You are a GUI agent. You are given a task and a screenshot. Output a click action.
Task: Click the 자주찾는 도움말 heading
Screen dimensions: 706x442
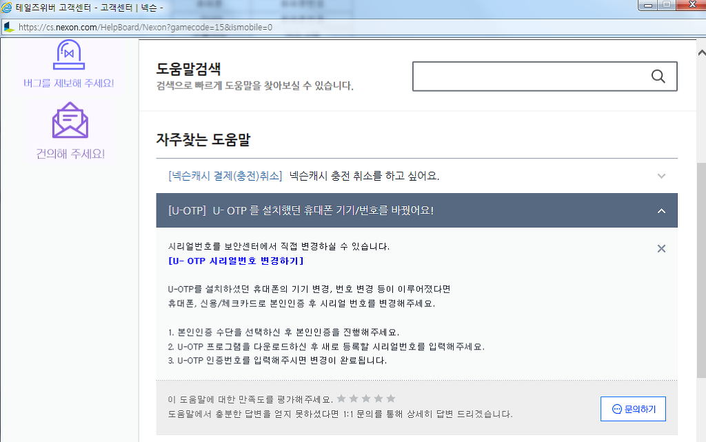(x=203, y=140)
